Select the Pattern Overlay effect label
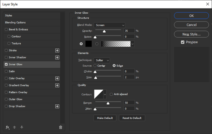The height and width of the screenshot is (134, 212). pyautogui.click(x=18, y=92)
